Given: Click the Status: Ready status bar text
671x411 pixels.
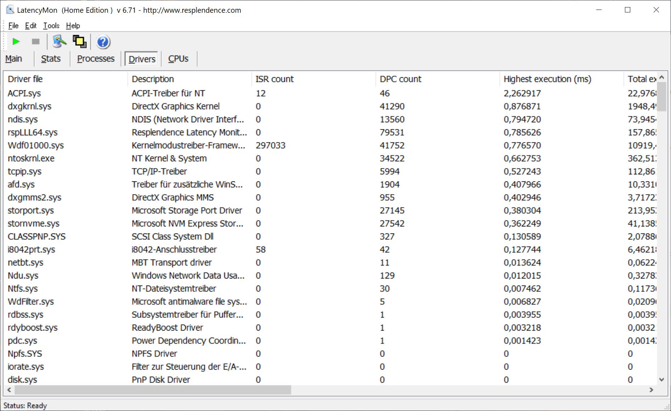Looking at the screenshot, I should pos(25,405).
